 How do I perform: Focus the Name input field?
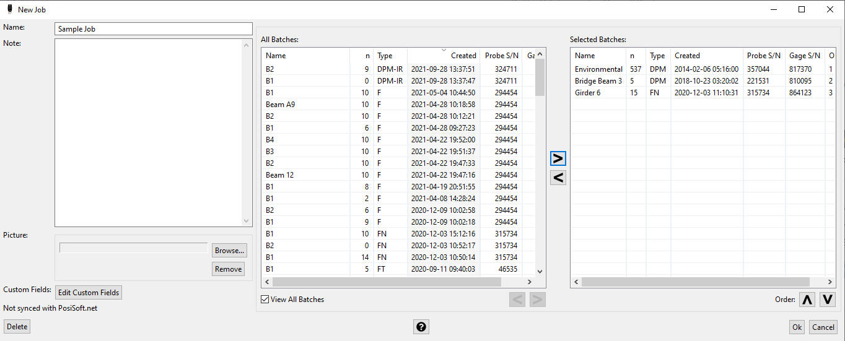[154, 29]
